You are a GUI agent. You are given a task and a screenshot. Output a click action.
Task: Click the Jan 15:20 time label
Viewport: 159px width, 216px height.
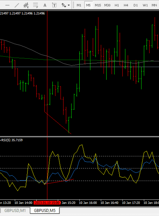pos(68,203)
